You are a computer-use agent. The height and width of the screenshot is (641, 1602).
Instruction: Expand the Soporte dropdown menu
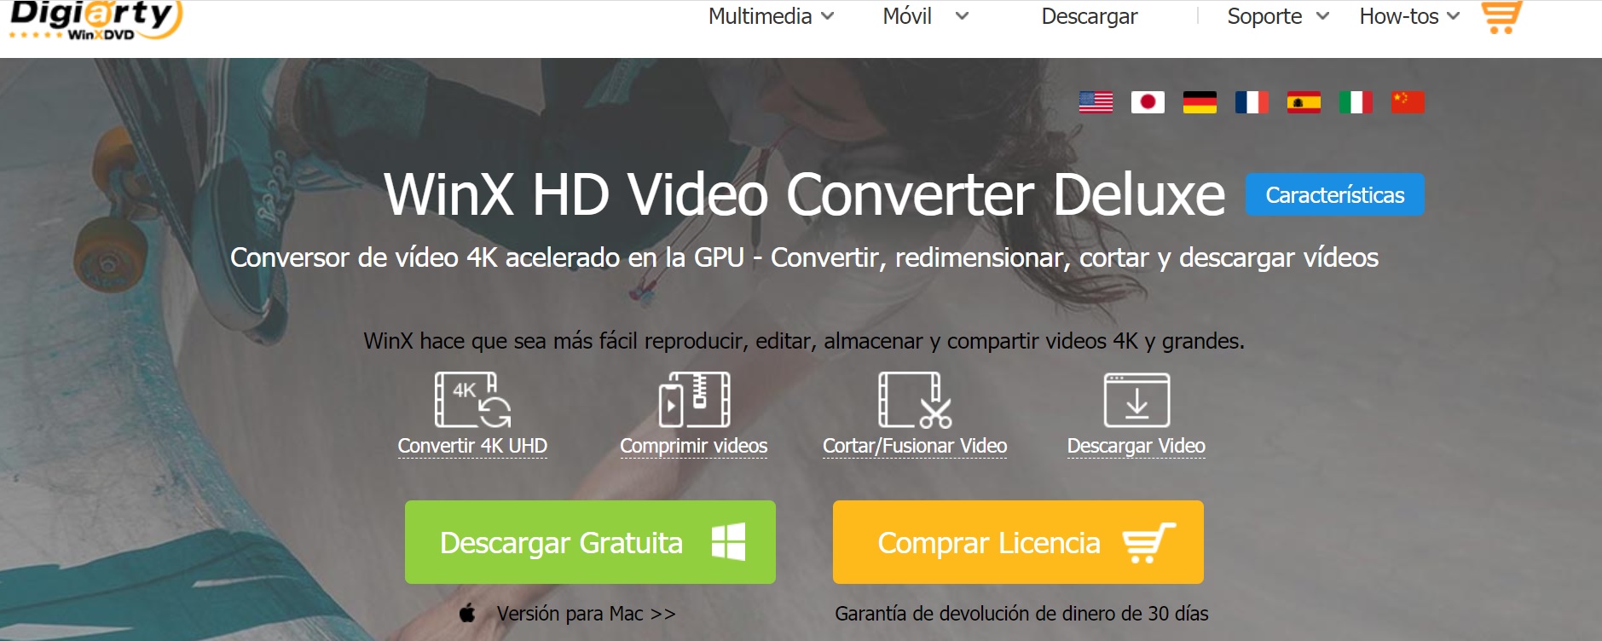coord(1277,16)
